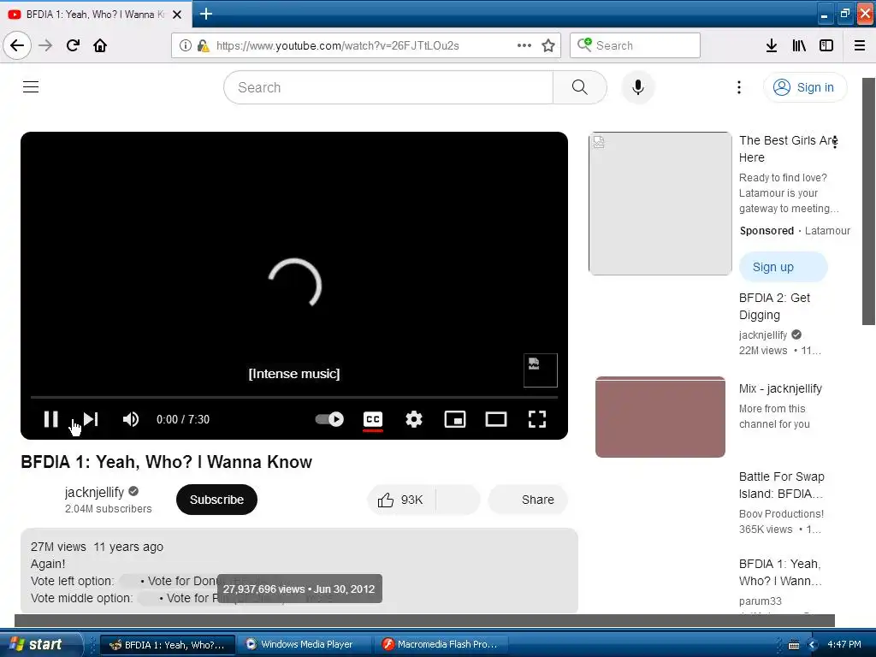This screenshot has width=876, height=657.
Task: Like the video with thumbs up
Action: tap(400, 500)
